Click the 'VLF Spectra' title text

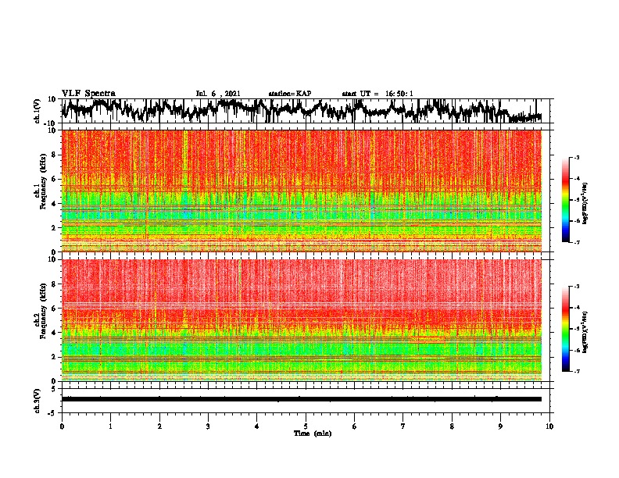click(88, 94)
